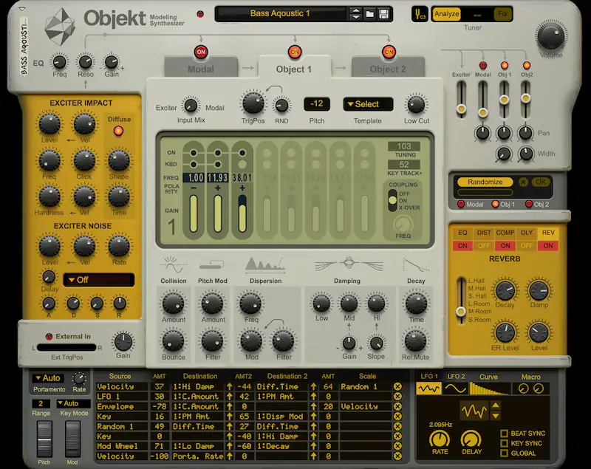Open the patch browser folder icon
Screen dimensions: 591x469
tap(370, 14)
